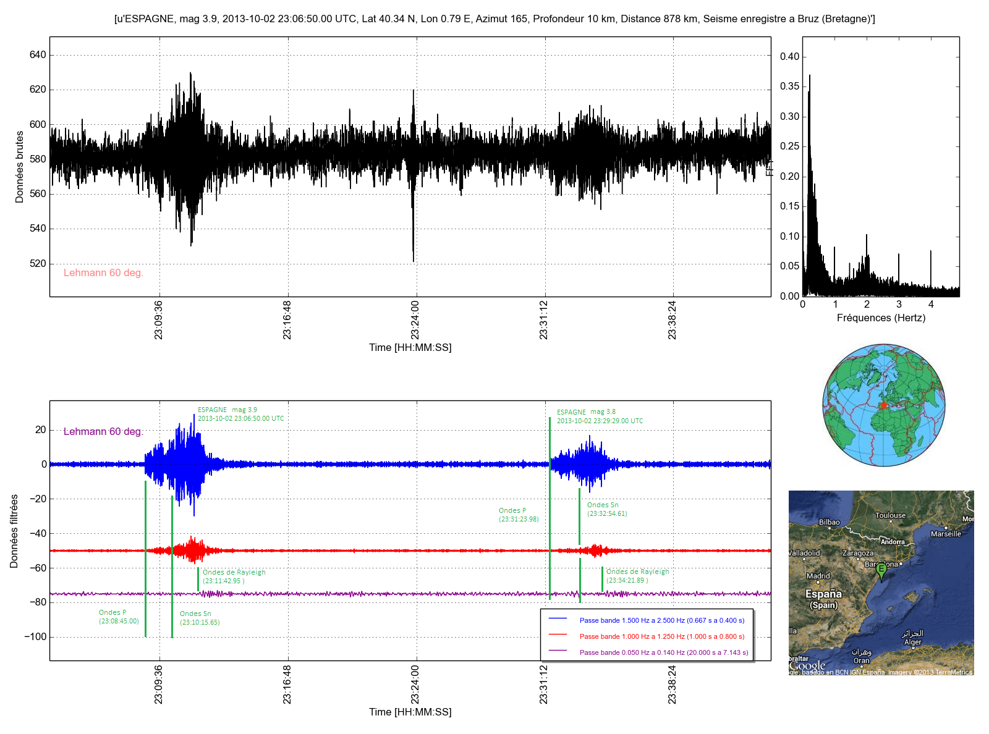Viewport: 989px width, 734px height.
Task: Select the legend entry Passe bande 0.050 Hz a 0.140 Hz
Action: pos(663,652)
